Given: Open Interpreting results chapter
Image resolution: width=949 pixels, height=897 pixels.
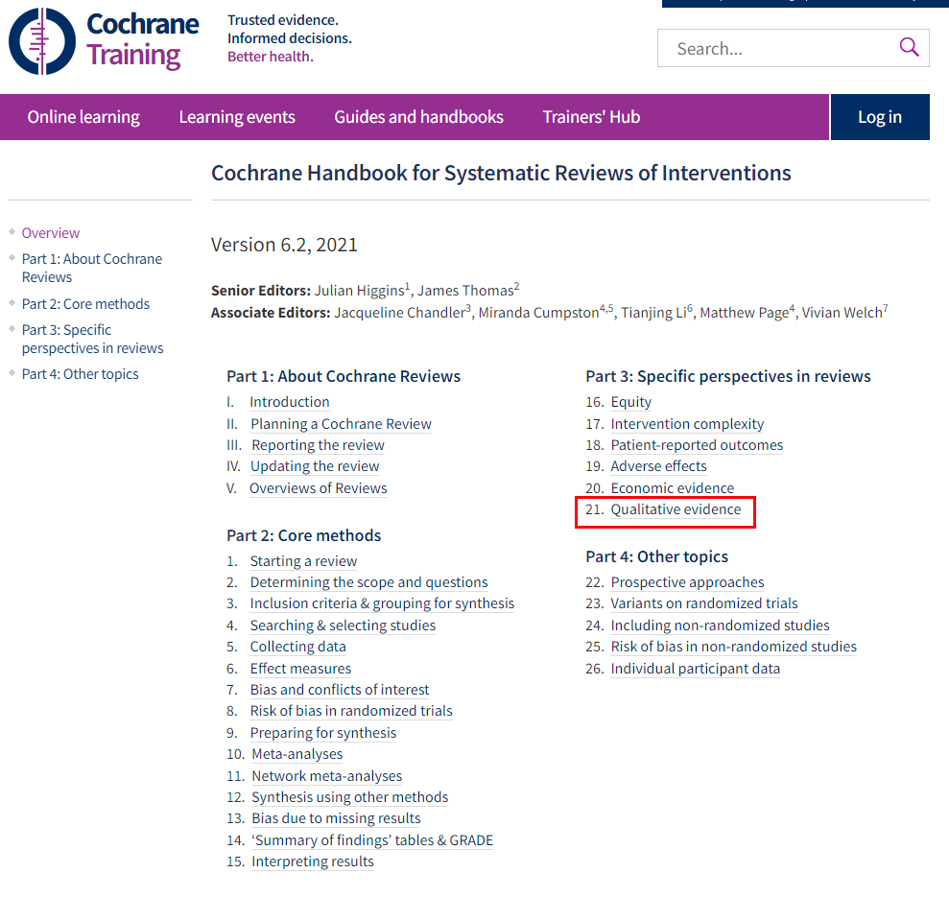Looking at the screenshot, I should [313, 862].
